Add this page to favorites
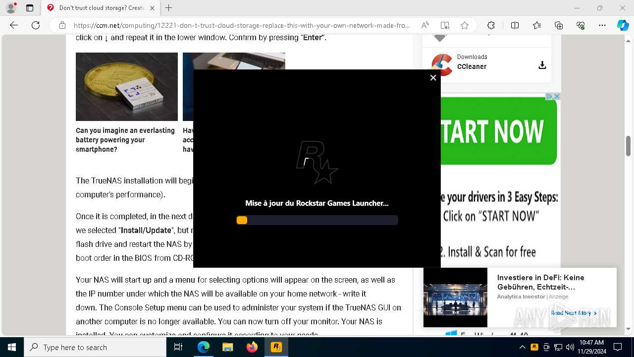The image size is (634, 357). [x=464, y=25]
